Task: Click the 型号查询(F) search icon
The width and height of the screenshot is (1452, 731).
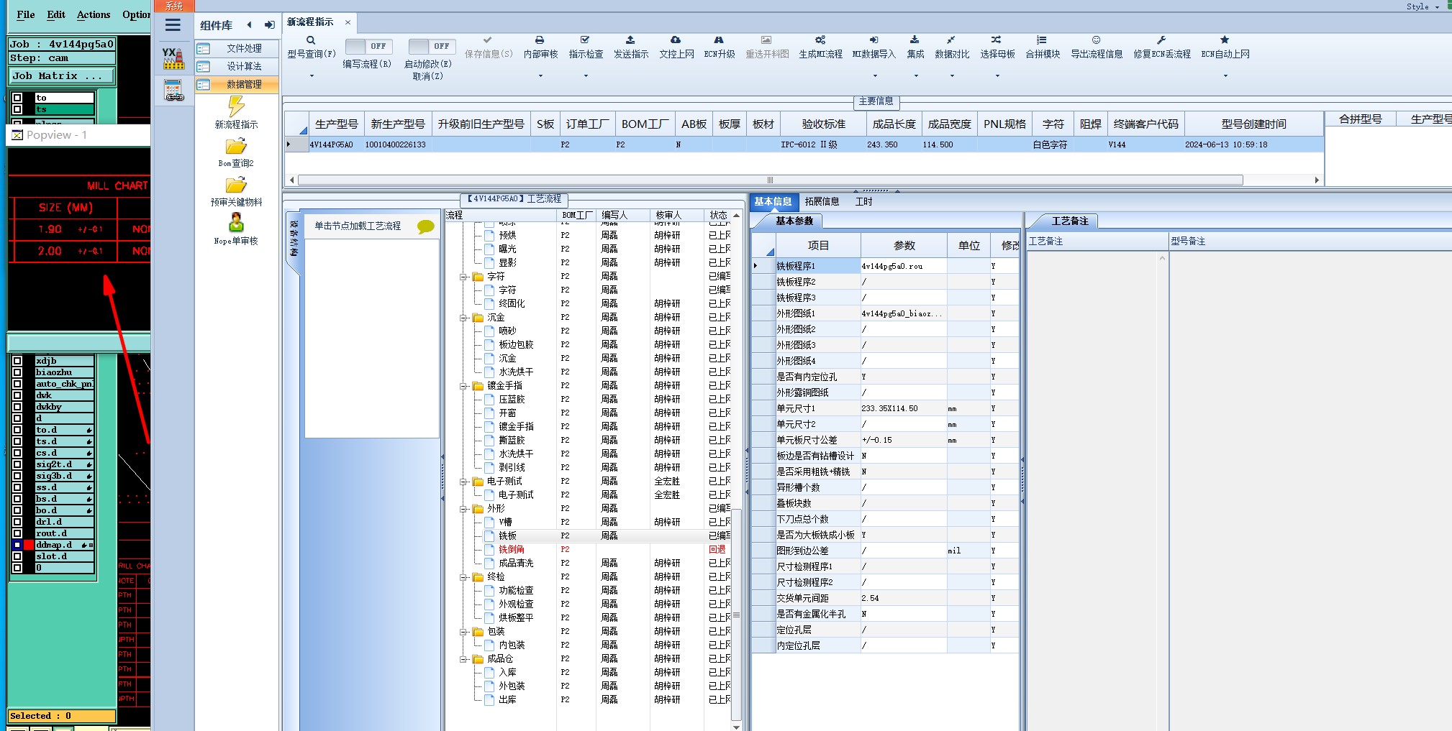Action: coord(311,40)
